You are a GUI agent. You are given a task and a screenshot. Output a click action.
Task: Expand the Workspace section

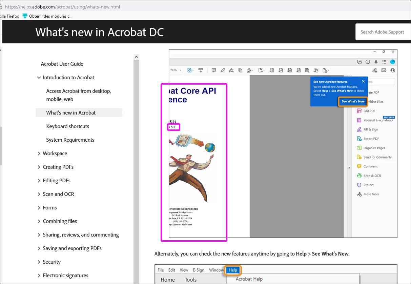pyautogui.click(x=39, y=154)
